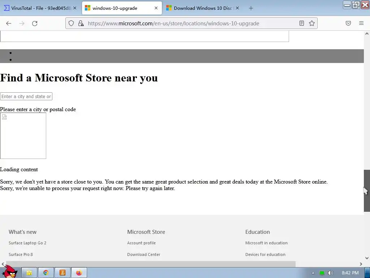The width and height of the screenshot is (370, 278).
Task: Go back to the previous page
Action: pos(9,23)
